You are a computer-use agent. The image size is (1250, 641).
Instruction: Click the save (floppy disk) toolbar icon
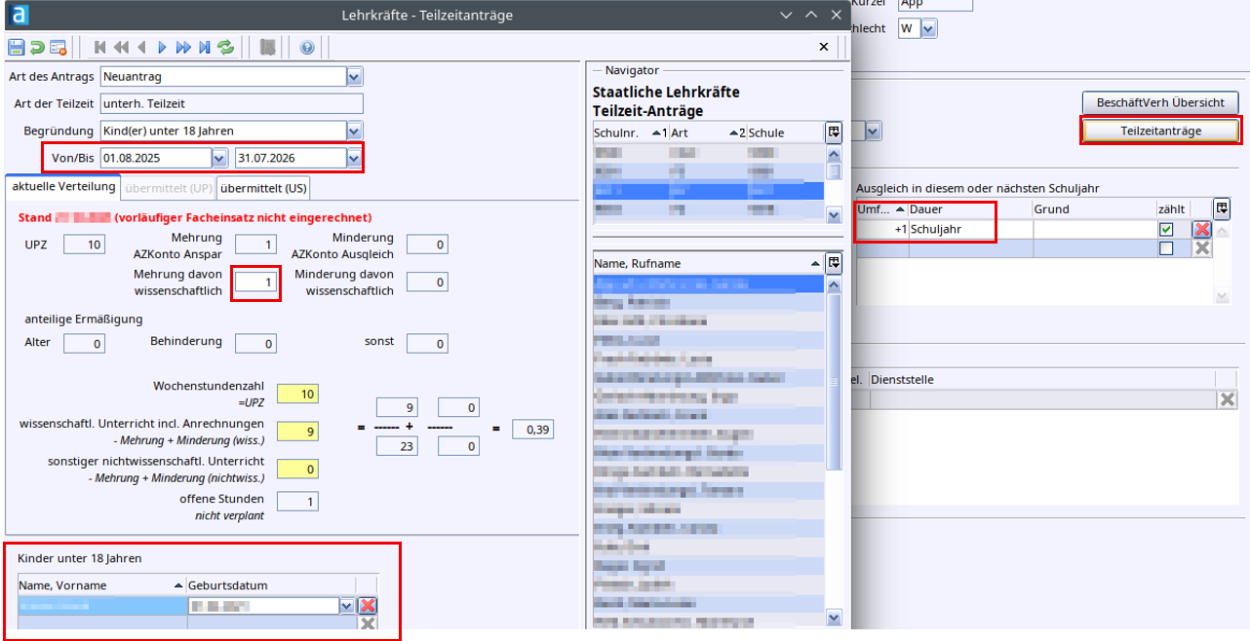[17, 47]
